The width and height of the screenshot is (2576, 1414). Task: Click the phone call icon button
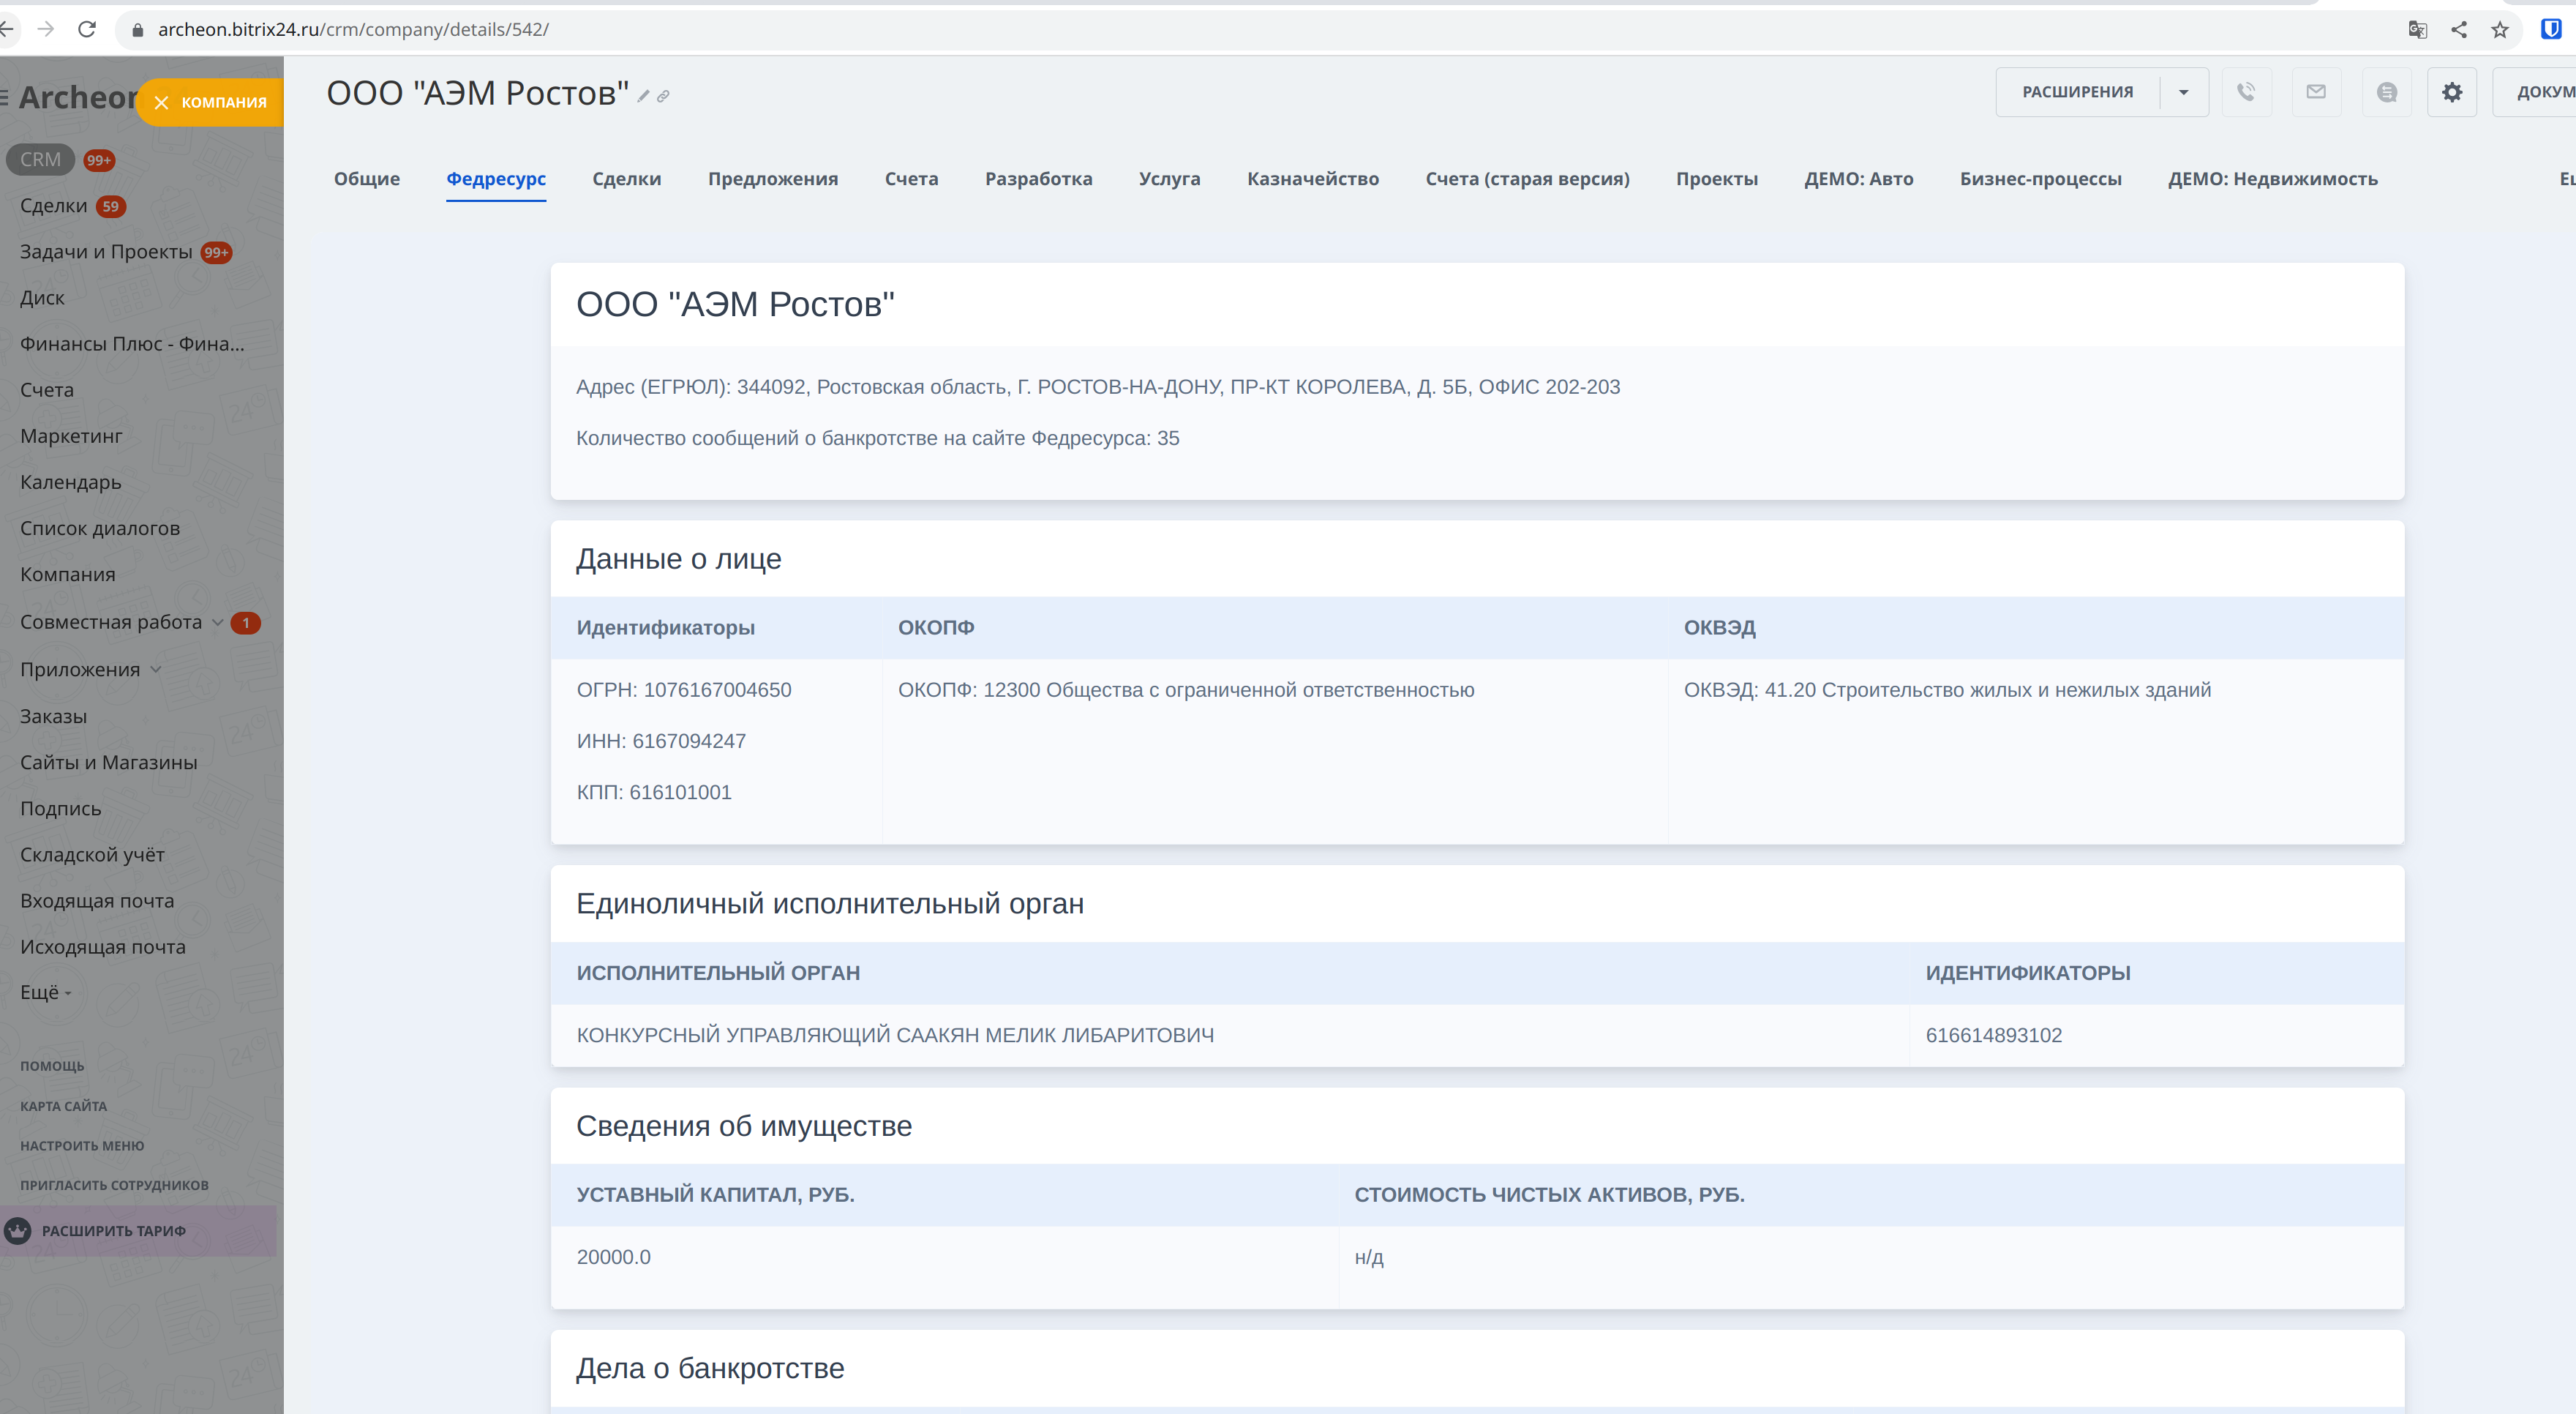coord(2246,92)
